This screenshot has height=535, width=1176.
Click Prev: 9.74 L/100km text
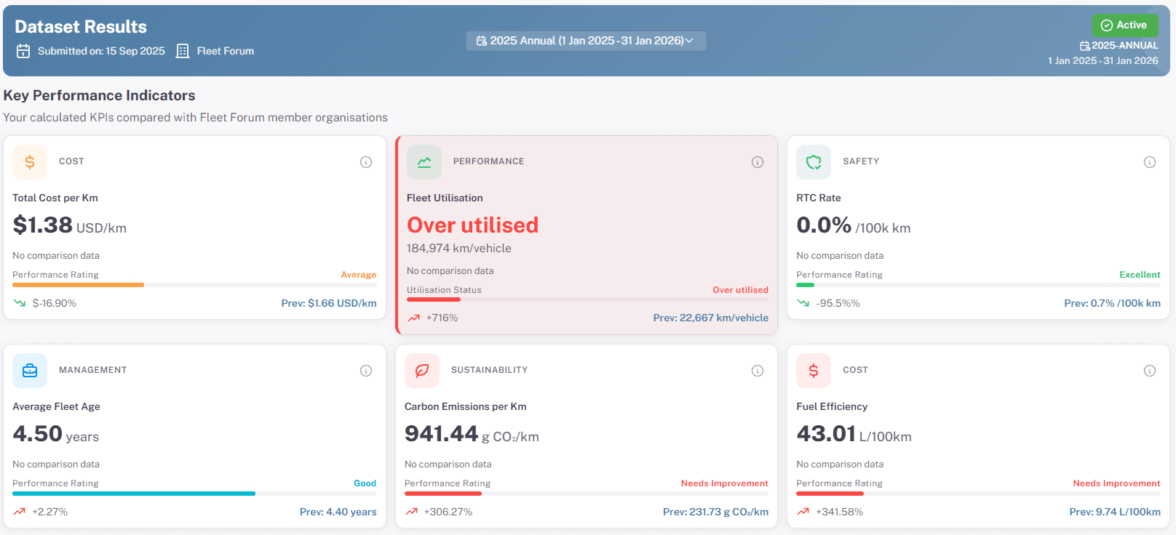(1115, 512)
